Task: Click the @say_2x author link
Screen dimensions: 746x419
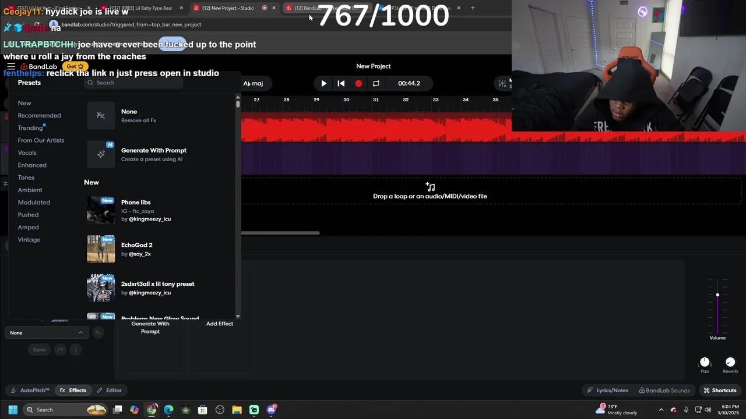Action: coord(139,254)
